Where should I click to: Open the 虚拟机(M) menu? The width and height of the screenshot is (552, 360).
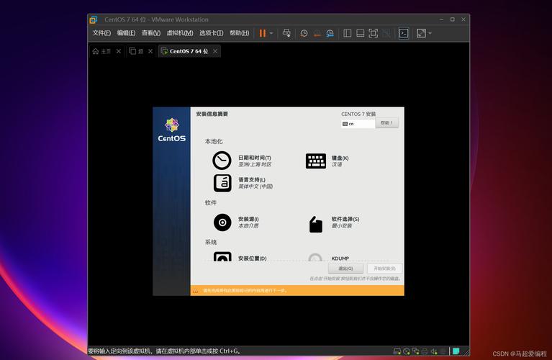[180, 32]
